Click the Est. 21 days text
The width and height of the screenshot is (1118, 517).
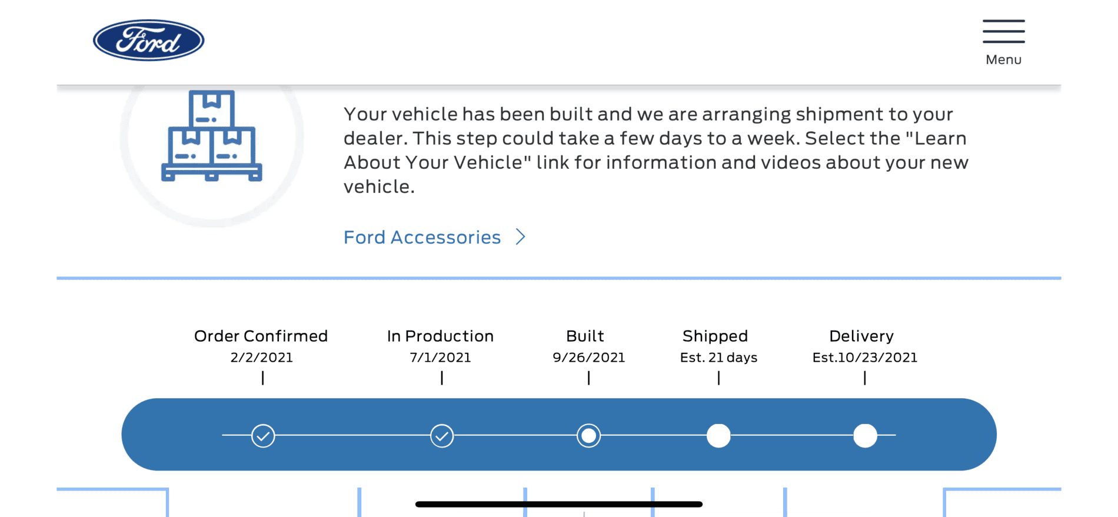coord(718,358)
